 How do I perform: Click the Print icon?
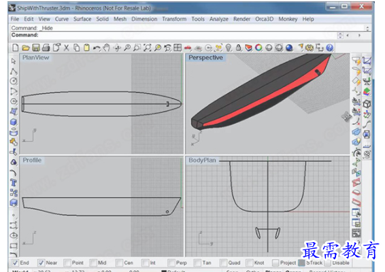pyautogui.click(x=46, y=48)
